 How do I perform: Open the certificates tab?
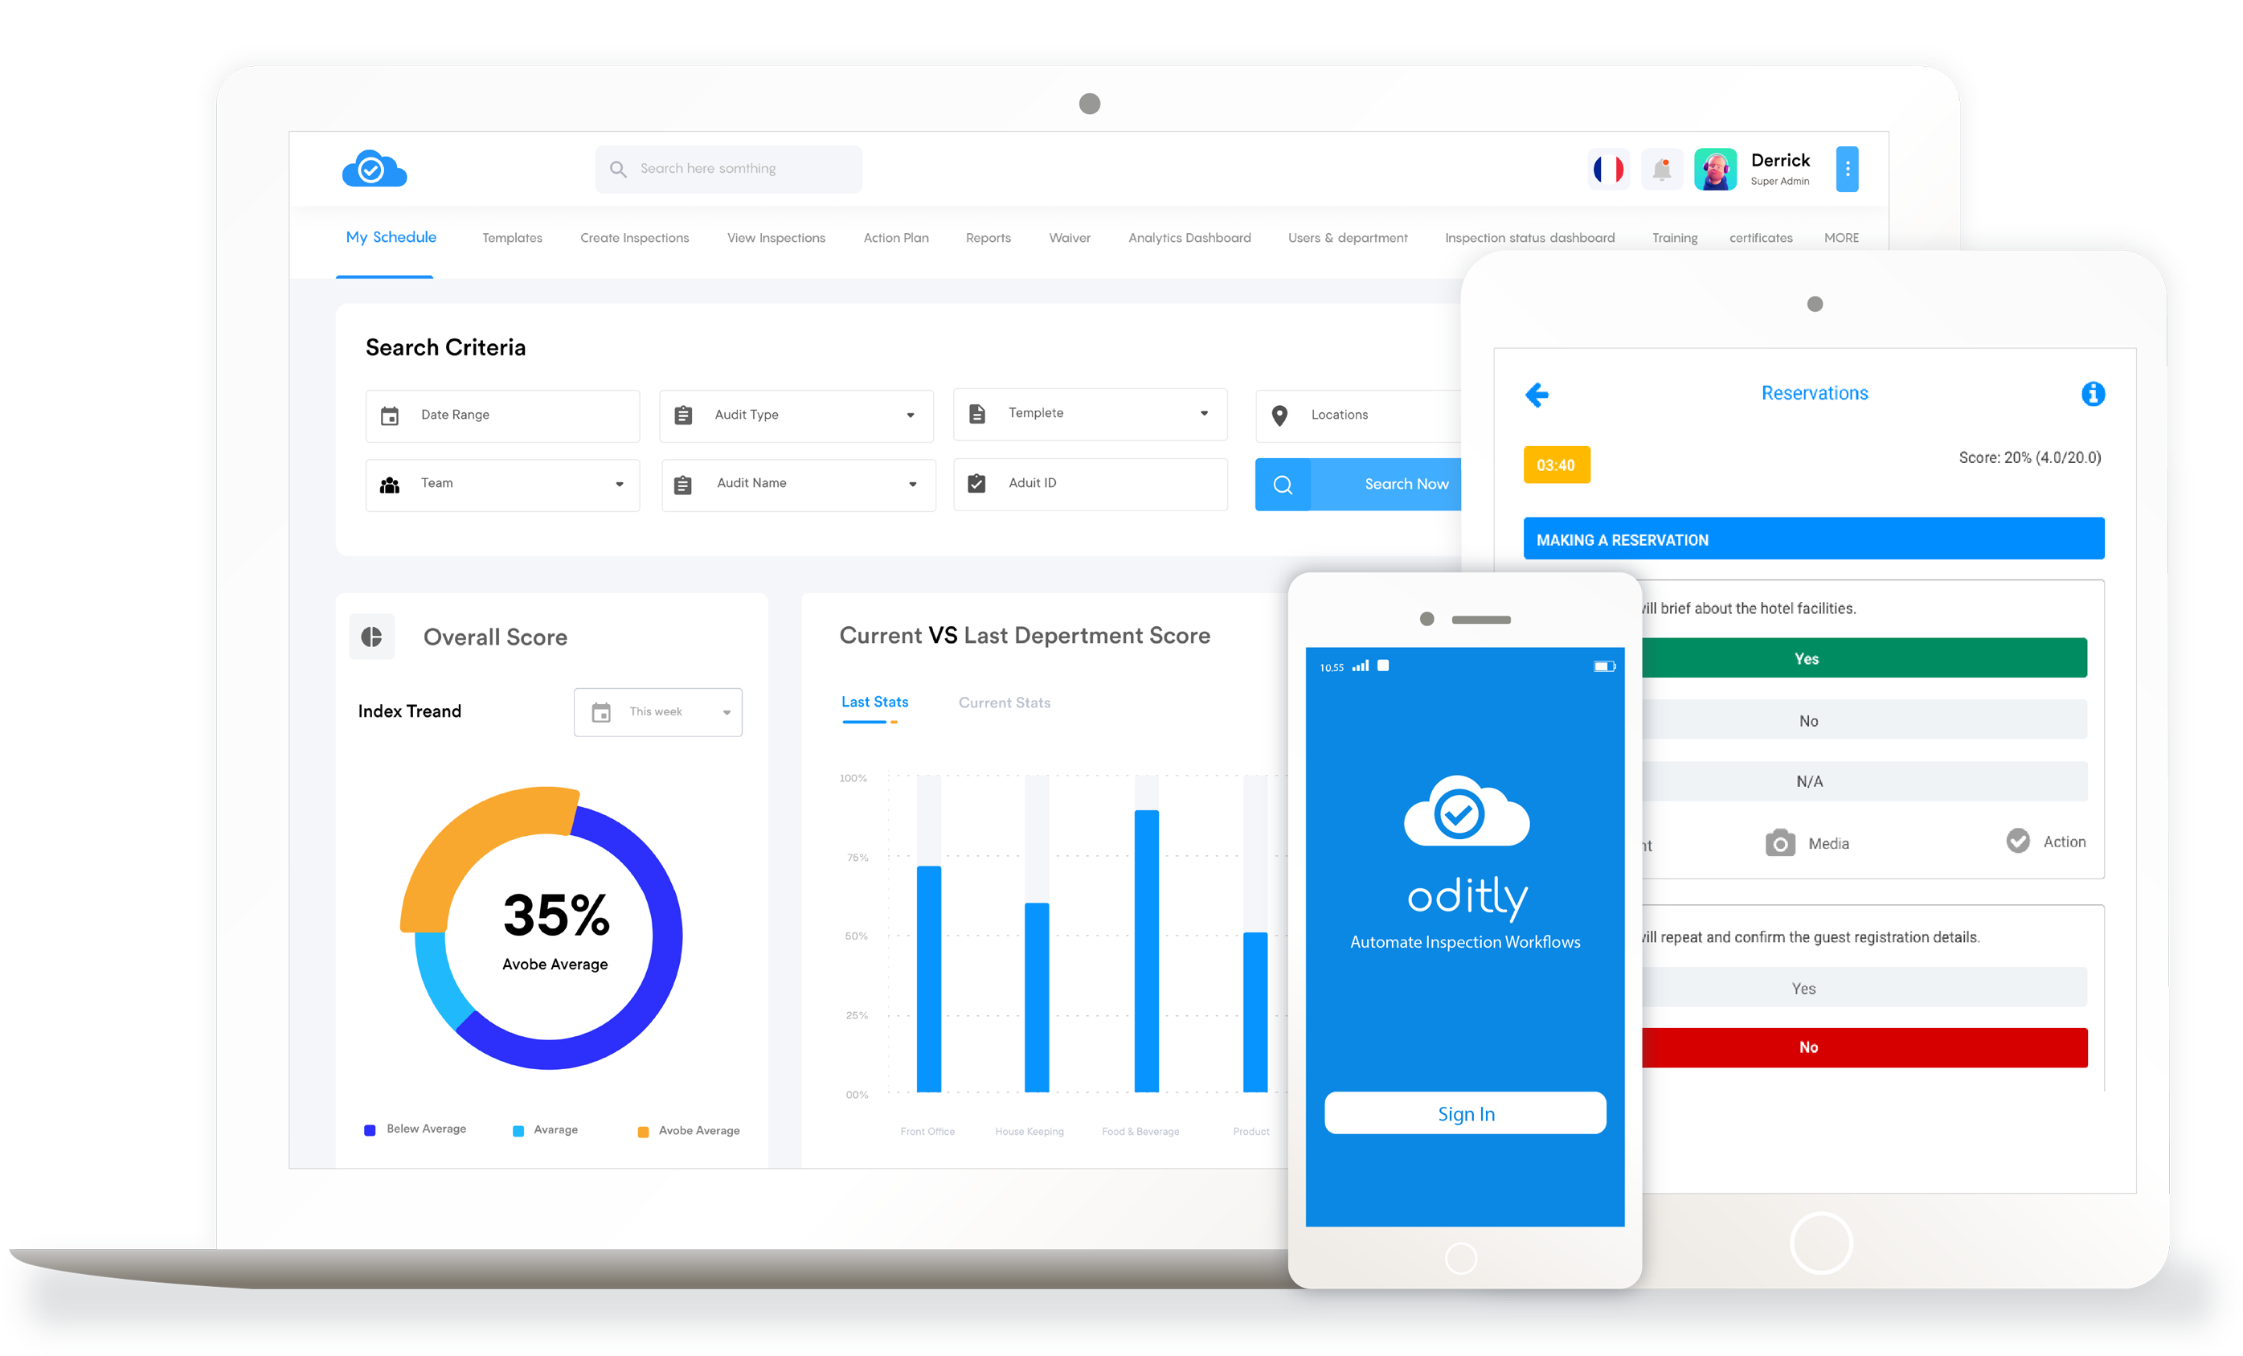(x=1761, y=238)
